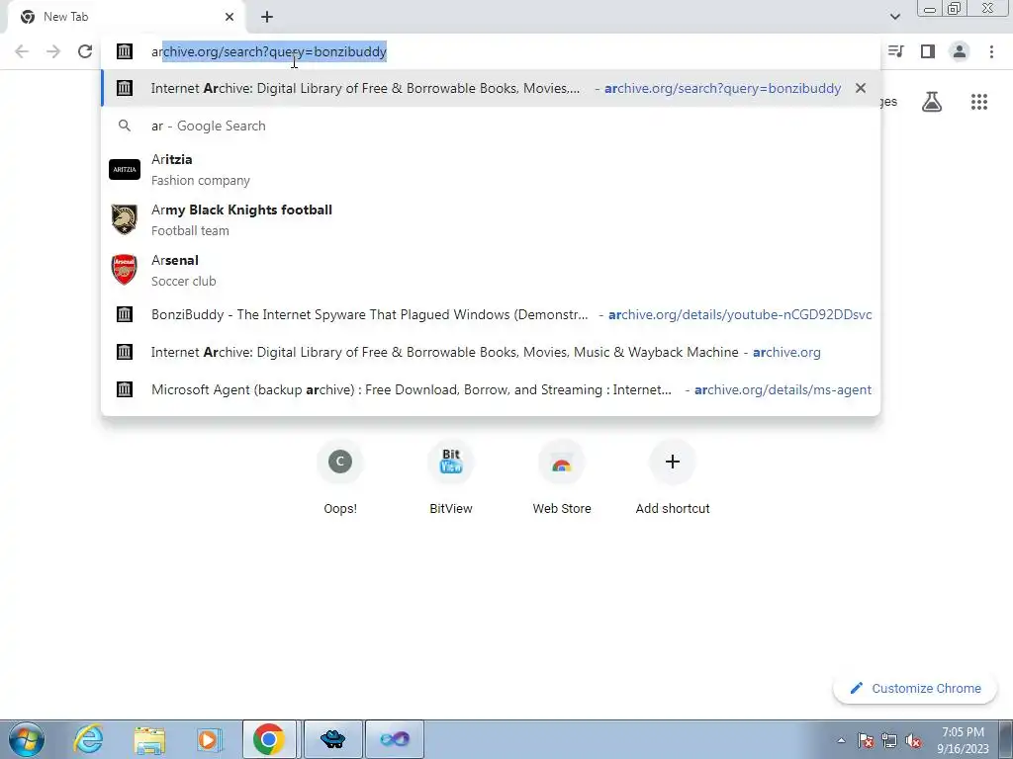
Task: Open the Oops! shortcut
Action: point(340,477)
